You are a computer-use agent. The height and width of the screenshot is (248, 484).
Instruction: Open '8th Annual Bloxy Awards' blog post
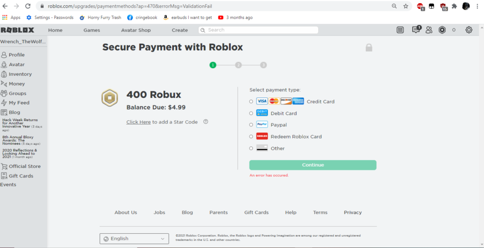tap(21, 140)
